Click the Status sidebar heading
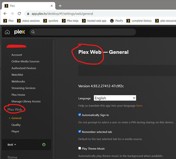The image size is (176, 159). [x=12, y=157]
